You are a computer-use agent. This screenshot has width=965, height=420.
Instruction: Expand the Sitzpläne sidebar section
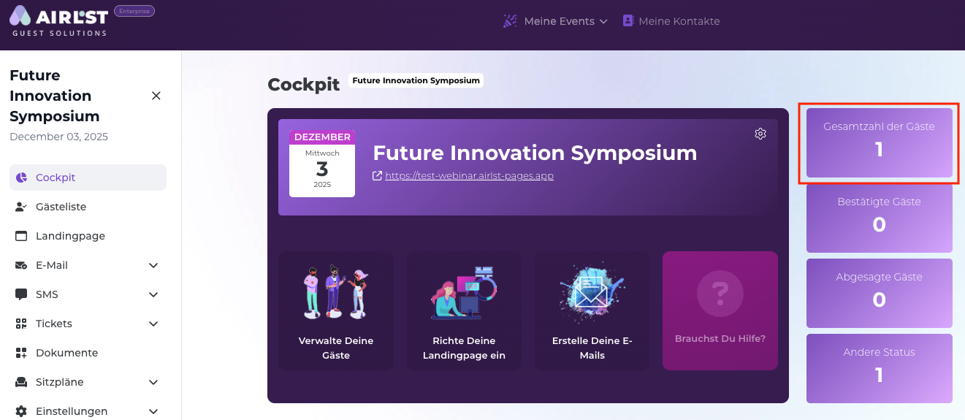pyautogui.click(x=153, y=382)
